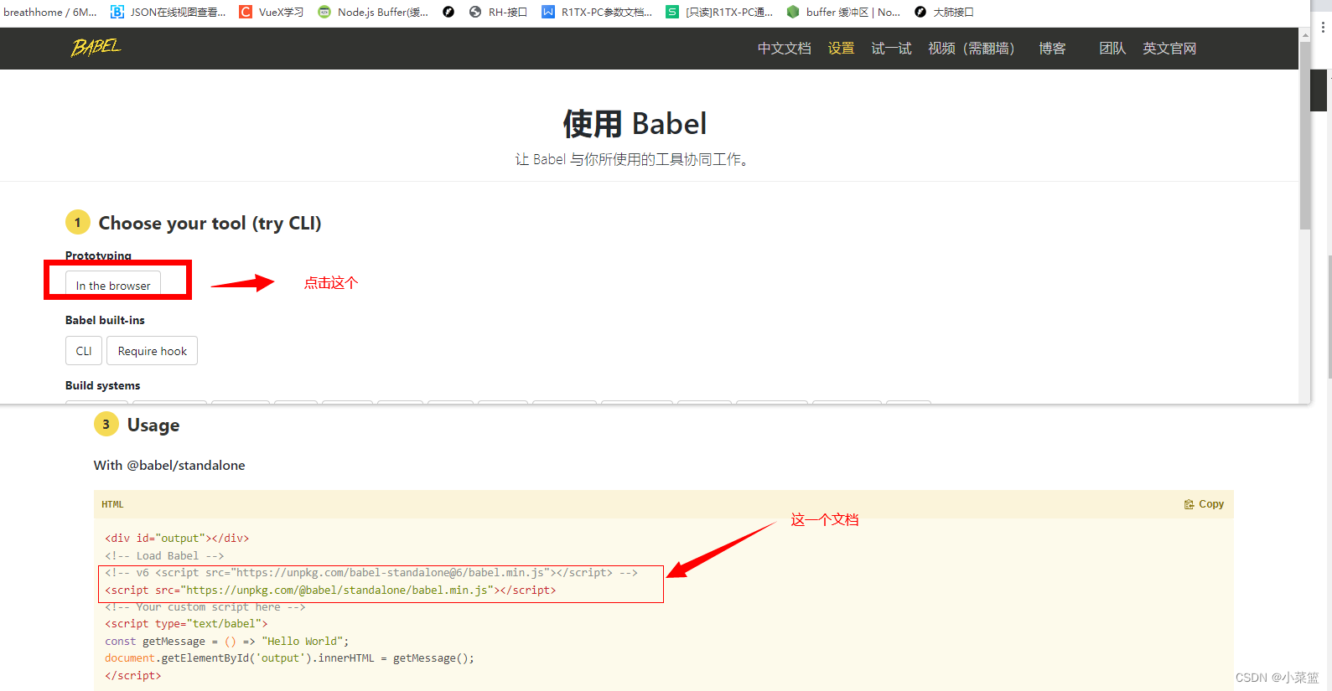This screenshot has width=1332, height=691.
Task: Click scrollbar up arrow
Action: click(1304, 35)
